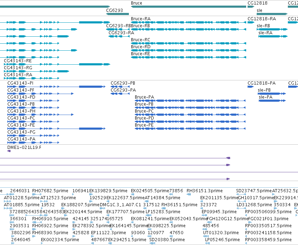Screen dimensions: 298x245
Task: Select the 'AT01228.5prime' EST label
Action: (x=21, y=197)
